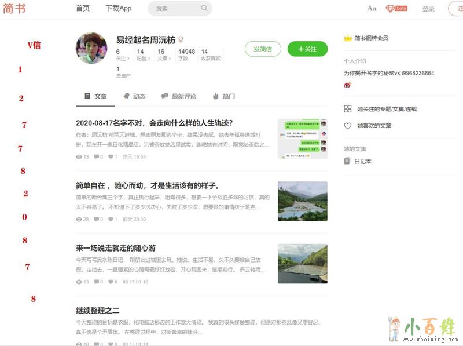Select the 热门 tab

[x=223, y=96]
